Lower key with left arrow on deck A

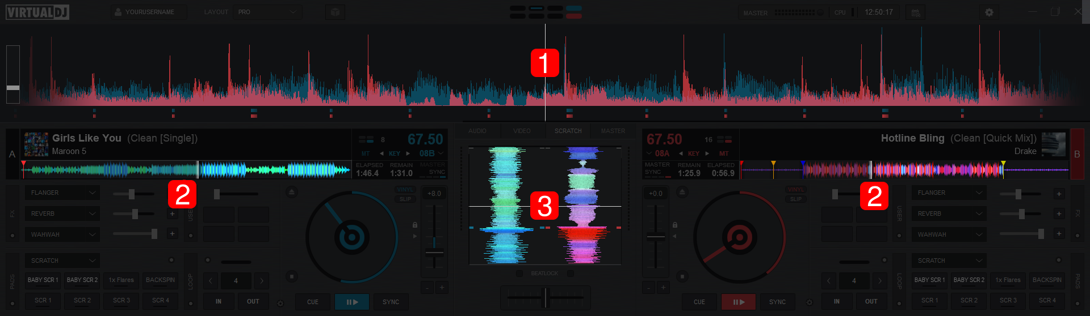coord(381,153)
